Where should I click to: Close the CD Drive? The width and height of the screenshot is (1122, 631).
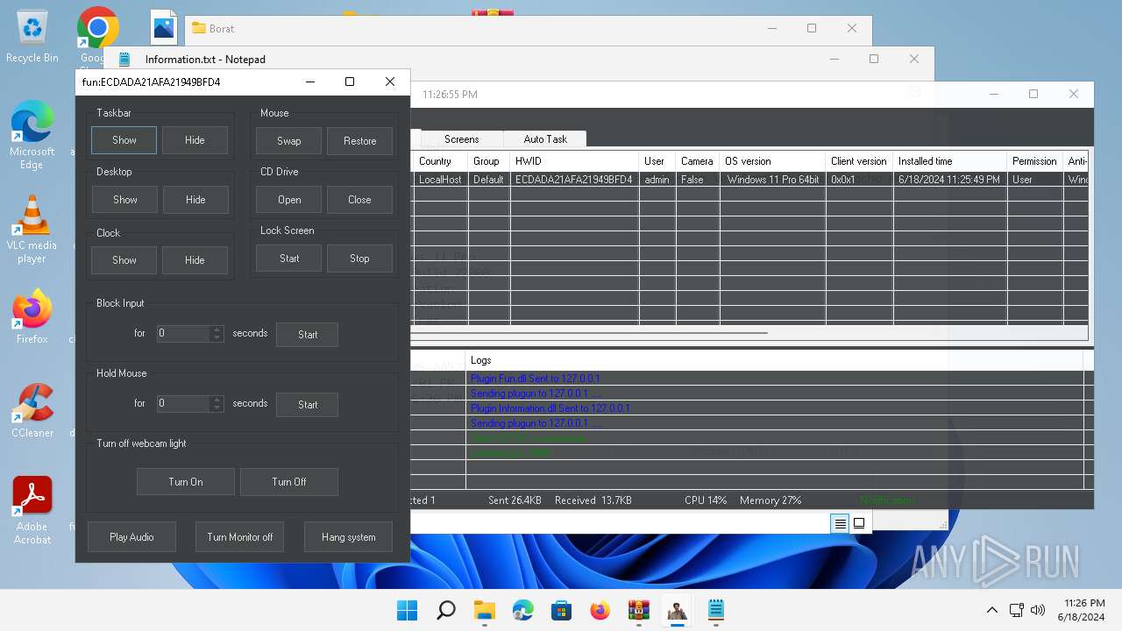[x=359, y=200]
